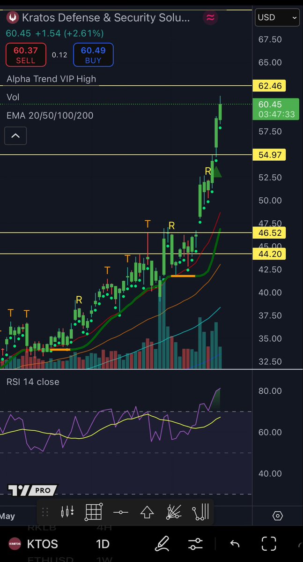Select the EMA 20/50/100/200 indicator label
Image resolution: width=303 pixels, height=562 pixels.
(x=50, y=115)
